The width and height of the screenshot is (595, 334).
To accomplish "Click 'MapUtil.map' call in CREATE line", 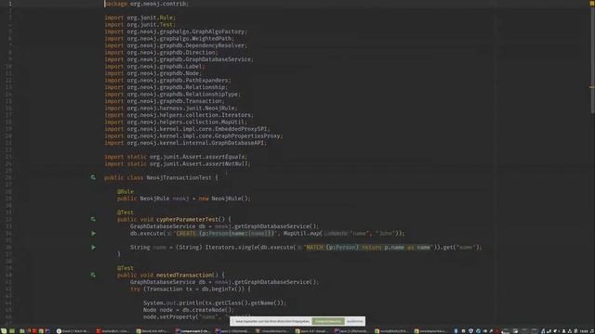I will click(x=302, y=233).
